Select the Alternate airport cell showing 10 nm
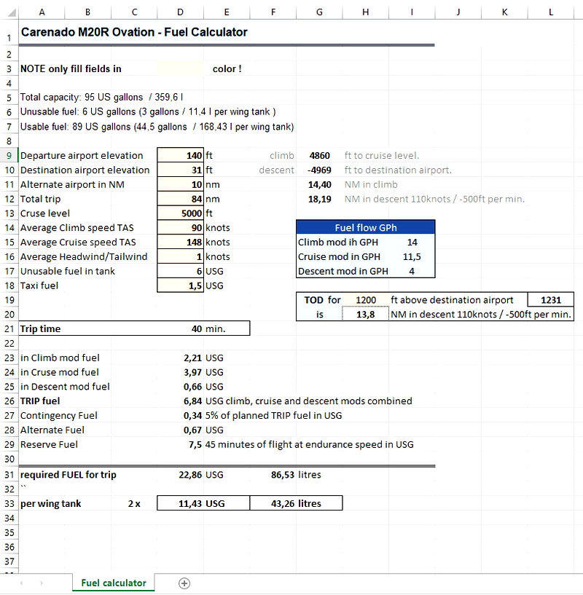583x595 pixels. 180,184
